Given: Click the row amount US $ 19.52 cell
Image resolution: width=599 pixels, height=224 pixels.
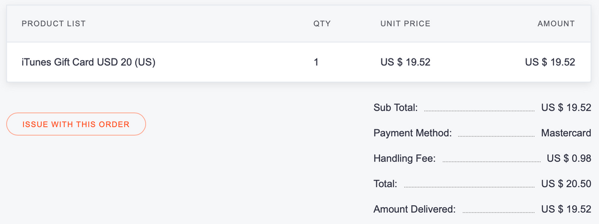Looking at the screenshot, I should pos(550,62).
